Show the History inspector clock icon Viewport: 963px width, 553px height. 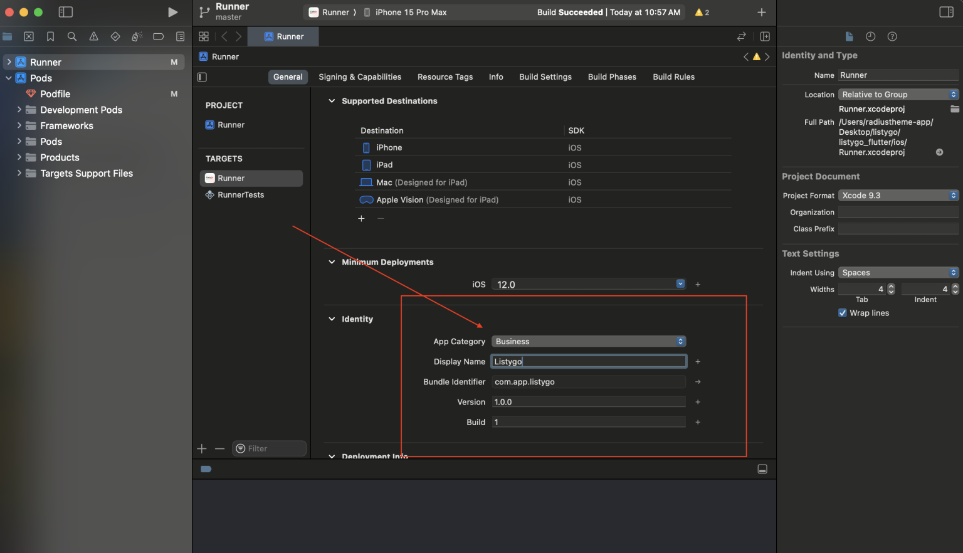[870, 36]
